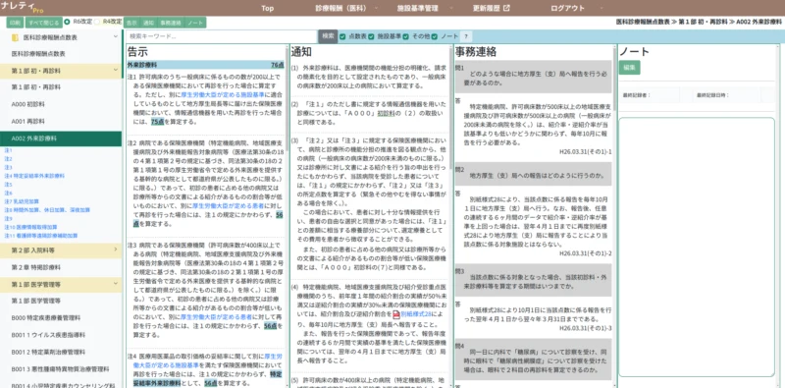Screen dimensions: 785x388
Task: Click the 印刷 print button
Action: 15,23
